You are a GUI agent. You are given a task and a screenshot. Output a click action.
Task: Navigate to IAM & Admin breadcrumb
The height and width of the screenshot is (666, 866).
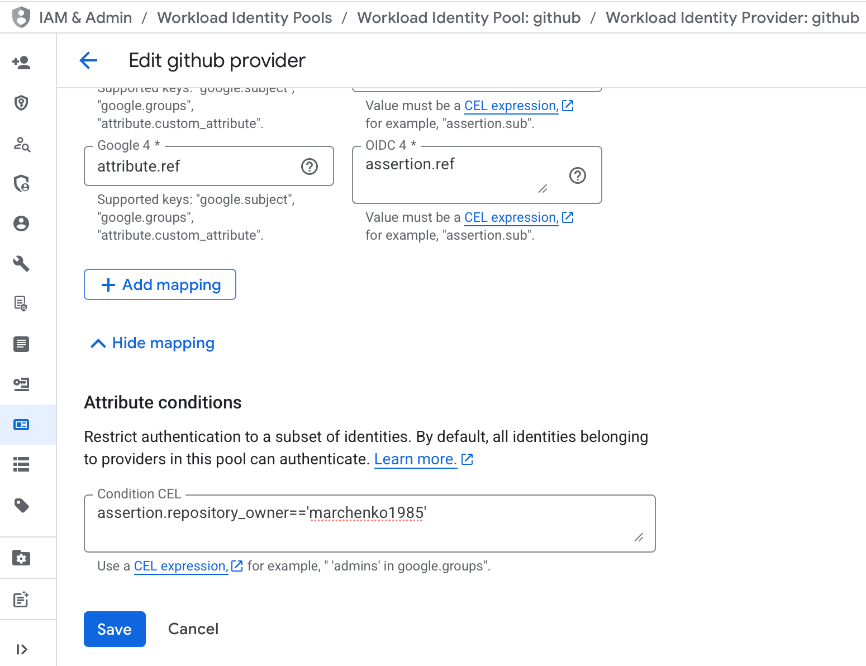point(85,17)
